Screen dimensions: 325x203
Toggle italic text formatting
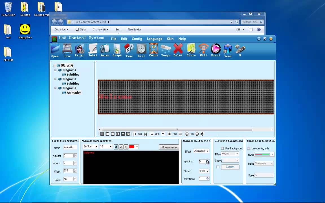(x=121, y=147)
